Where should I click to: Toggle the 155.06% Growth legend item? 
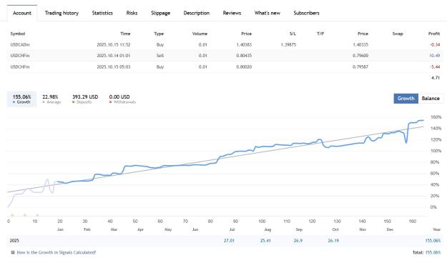(x=21, y=99)
